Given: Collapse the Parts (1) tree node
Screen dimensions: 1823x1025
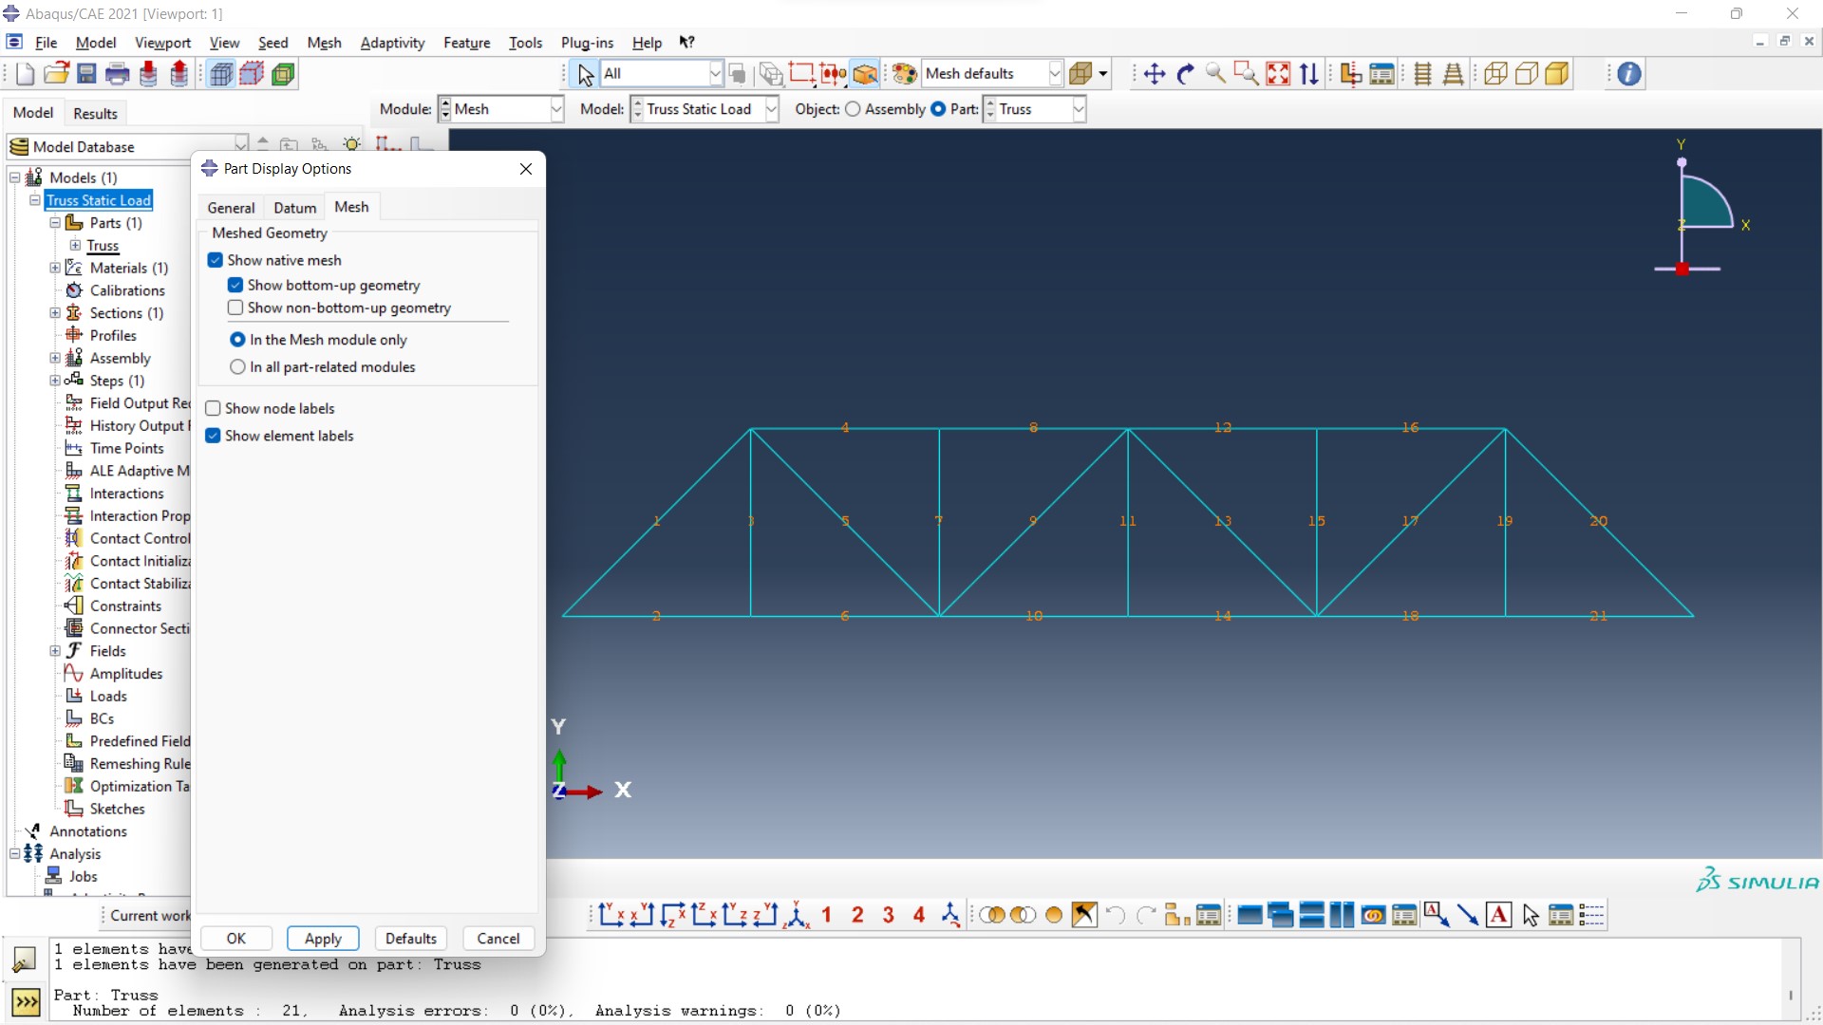Looking at the screenshot, I should tap(55, 223).
